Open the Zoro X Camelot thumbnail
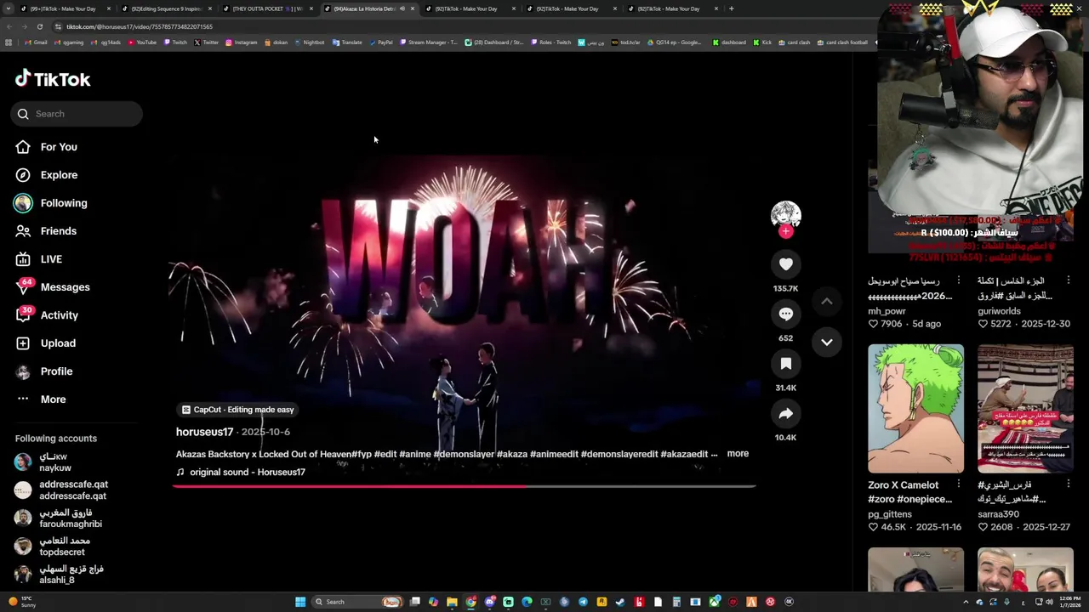 pos(915,409)
